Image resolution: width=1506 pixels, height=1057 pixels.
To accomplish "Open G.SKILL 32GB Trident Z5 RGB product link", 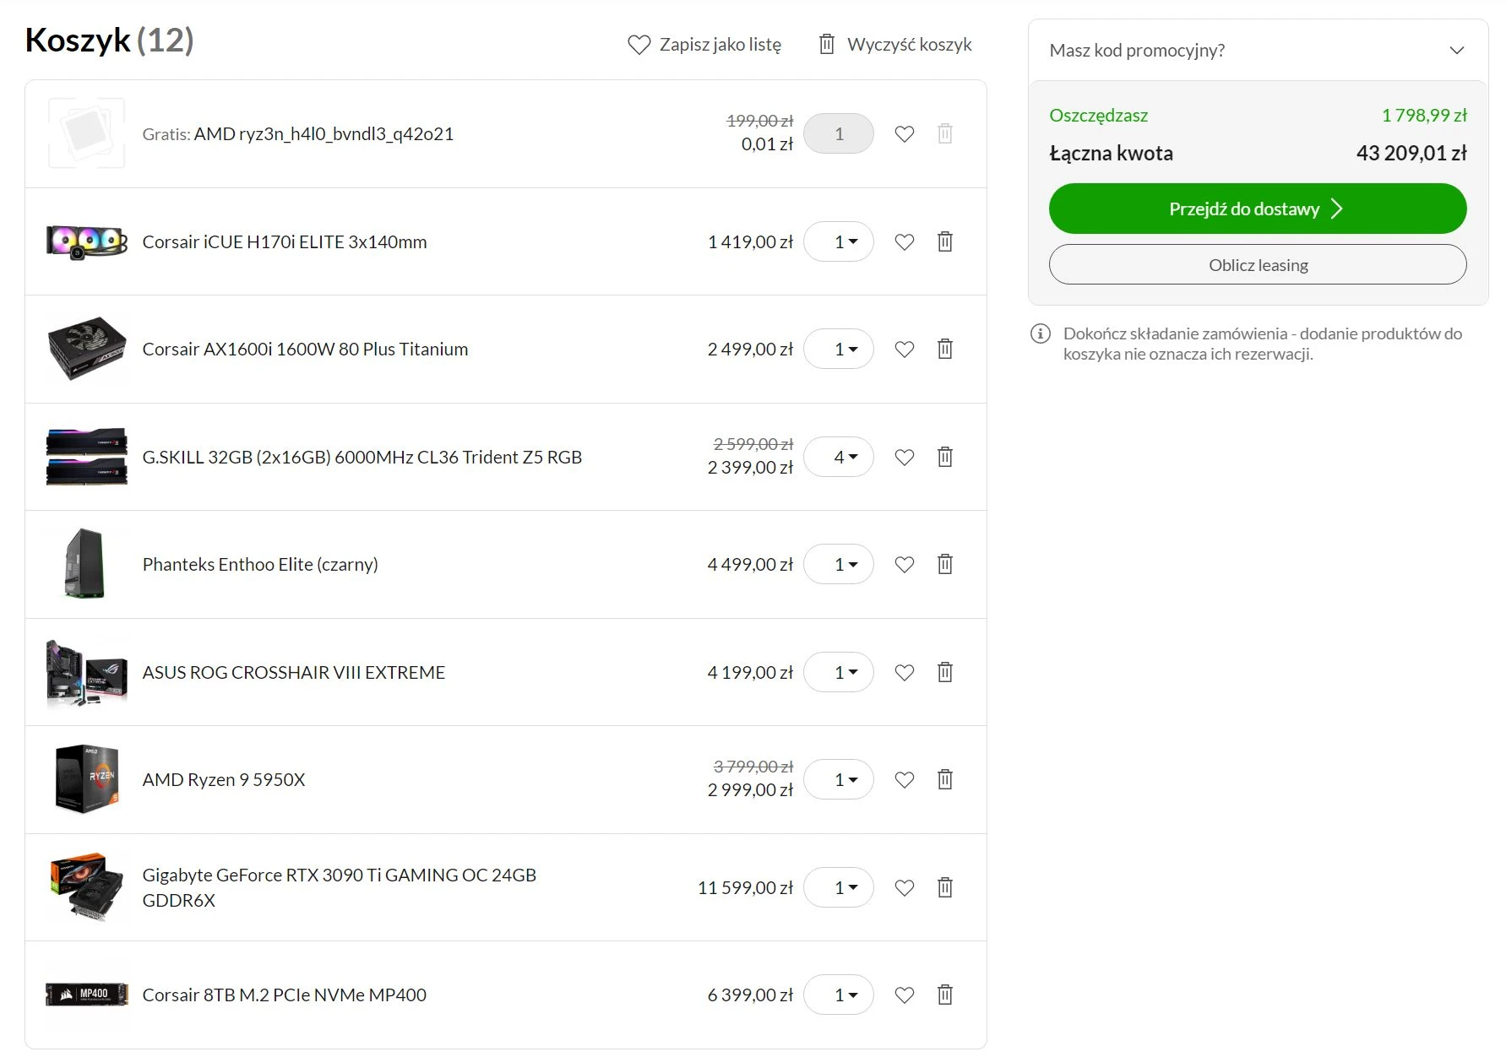I will pos(362,458).
